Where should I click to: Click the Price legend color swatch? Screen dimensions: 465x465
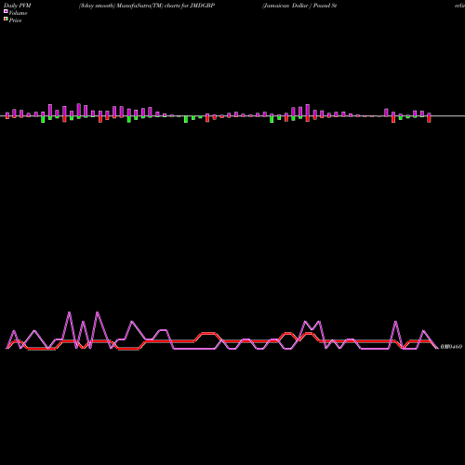[x=6, y=20]
